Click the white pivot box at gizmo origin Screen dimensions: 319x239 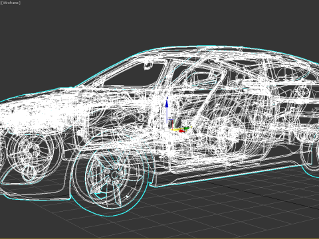167,129
